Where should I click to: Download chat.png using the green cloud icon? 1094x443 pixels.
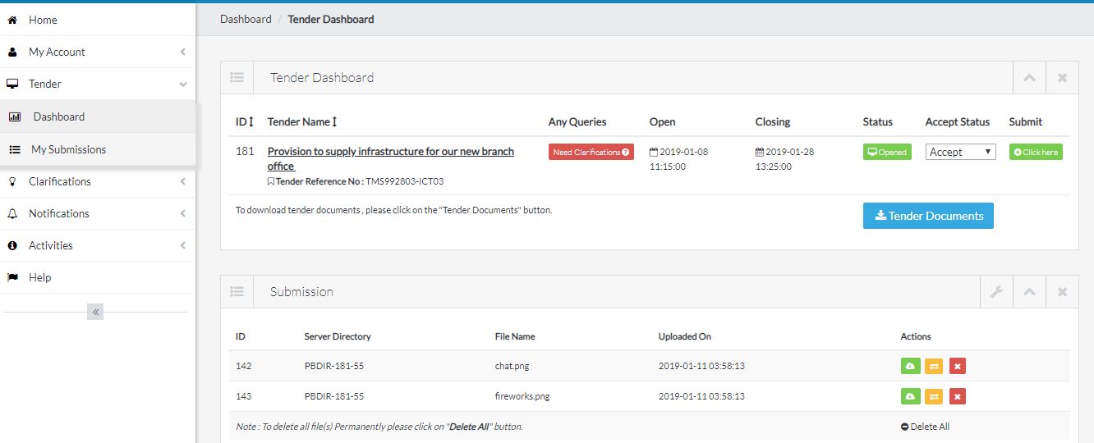tap(909, 366)
